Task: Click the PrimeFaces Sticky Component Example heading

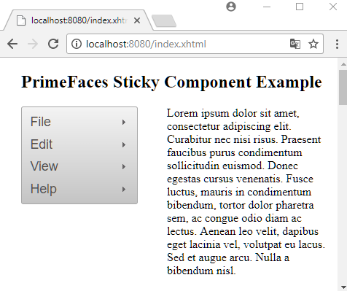Action: pos(171,82)
